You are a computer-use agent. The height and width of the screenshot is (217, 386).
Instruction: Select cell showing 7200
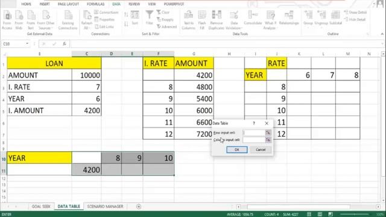point(194,134)
